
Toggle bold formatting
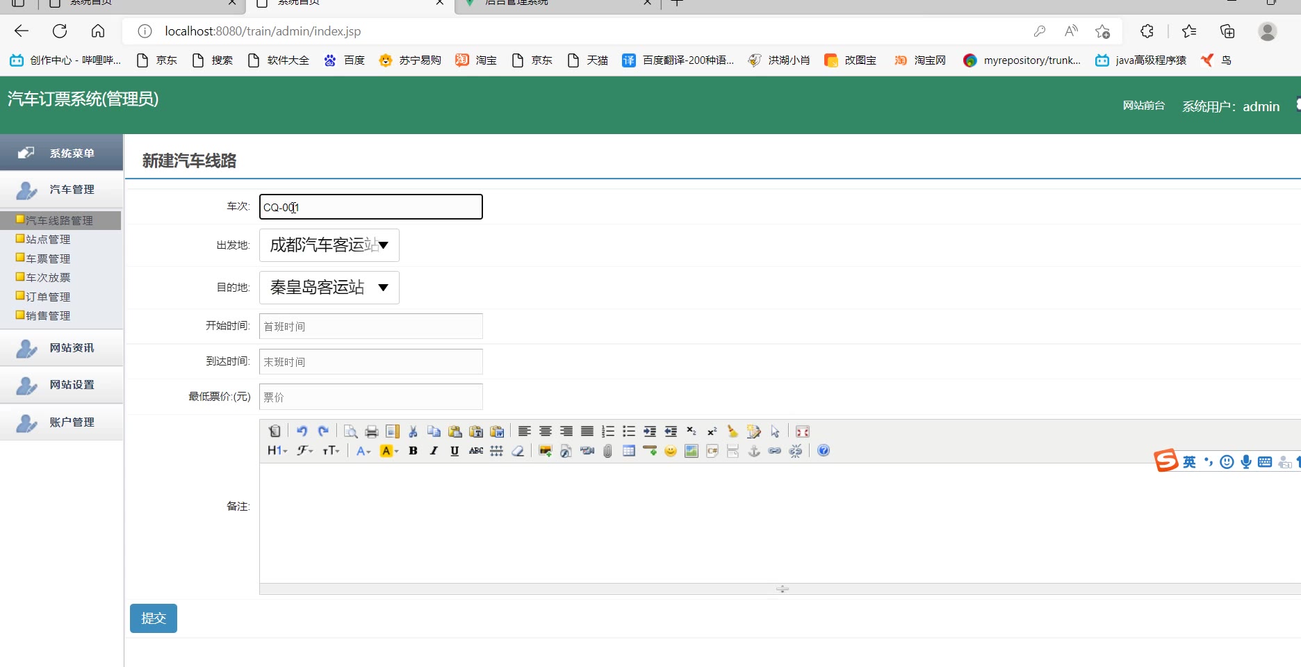(414, 451)
